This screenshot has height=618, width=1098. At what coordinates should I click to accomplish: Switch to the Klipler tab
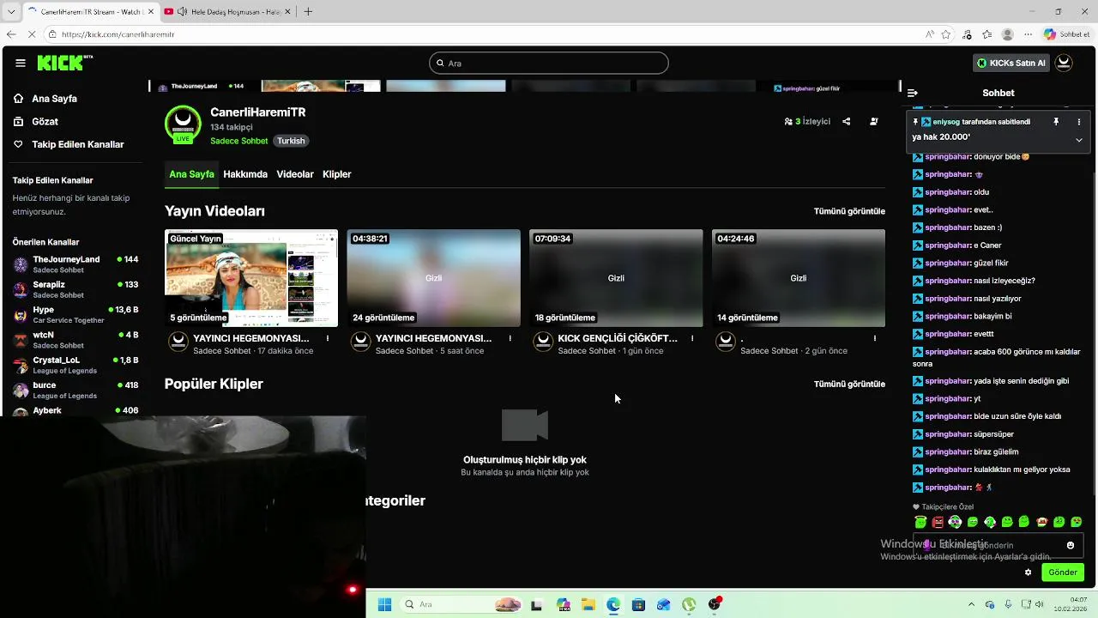(x=337, y=174)
